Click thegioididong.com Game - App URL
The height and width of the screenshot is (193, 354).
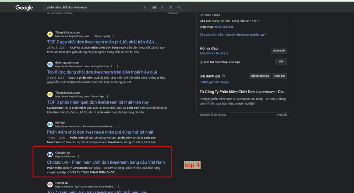[80, 97]
